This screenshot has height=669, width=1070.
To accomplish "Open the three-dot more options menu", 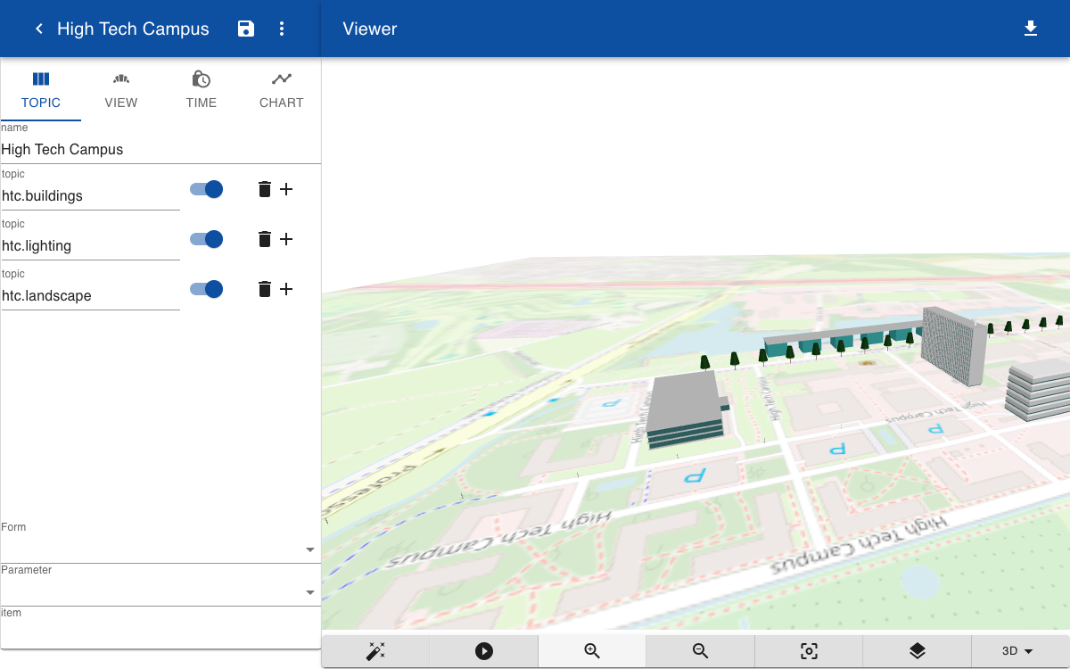I will [x=282, y=29].
